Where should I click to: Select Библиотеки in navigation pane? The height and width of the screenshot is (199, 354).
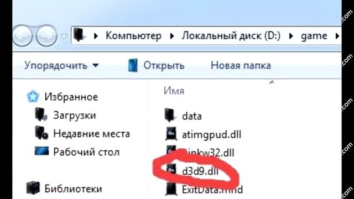pos(73,189)
